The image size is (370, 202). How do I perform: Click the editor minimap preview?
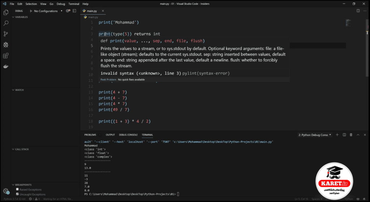click(x=348, y=23)
